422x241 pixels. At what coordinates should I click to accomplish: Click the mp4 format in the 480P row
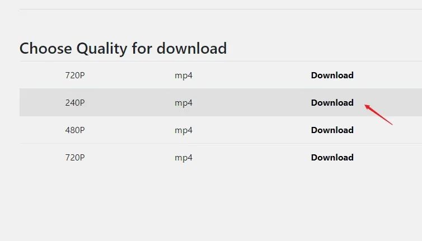pos(184,130)
